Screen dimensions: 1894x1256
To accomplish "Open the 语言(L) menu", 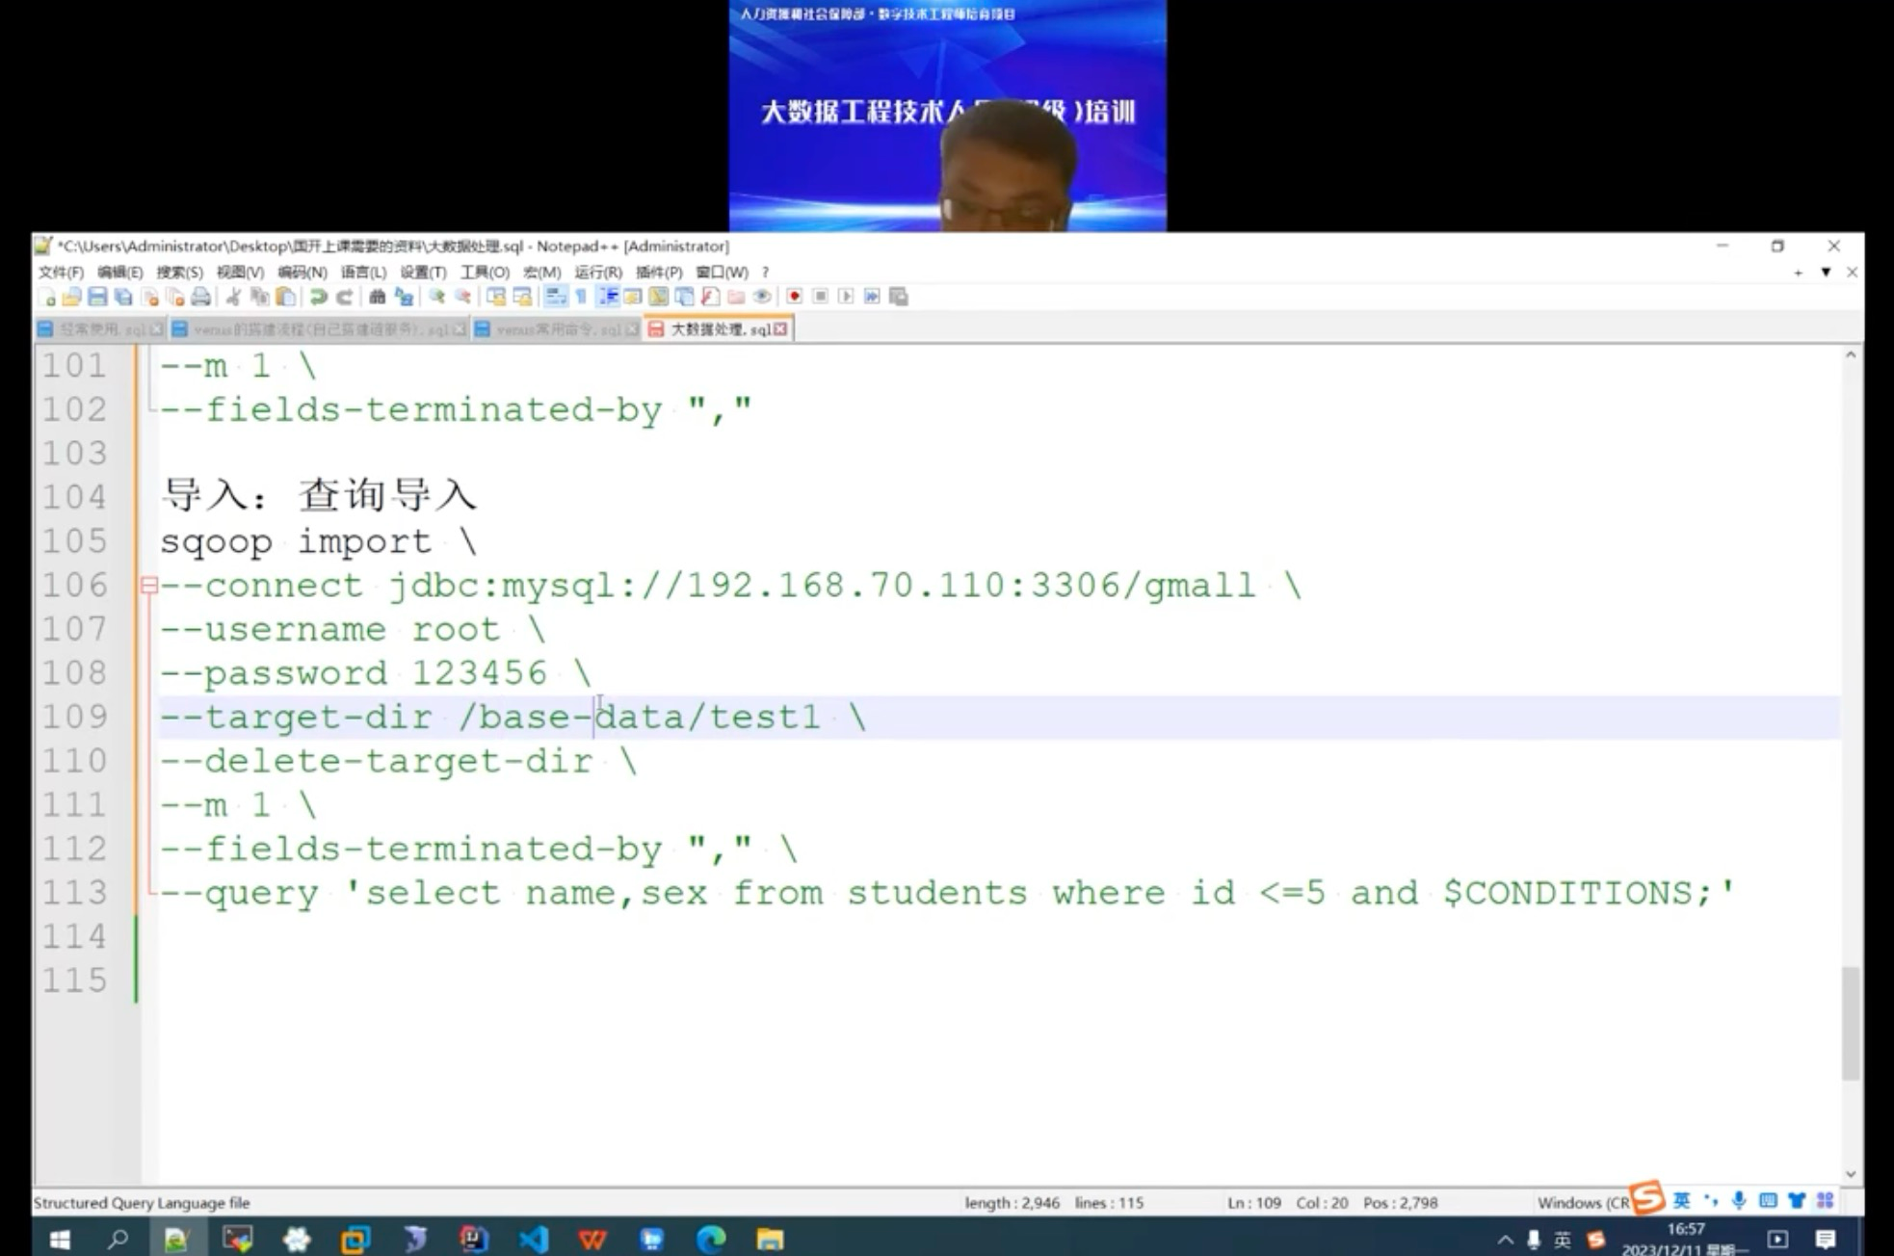I will tap(363, 273).
